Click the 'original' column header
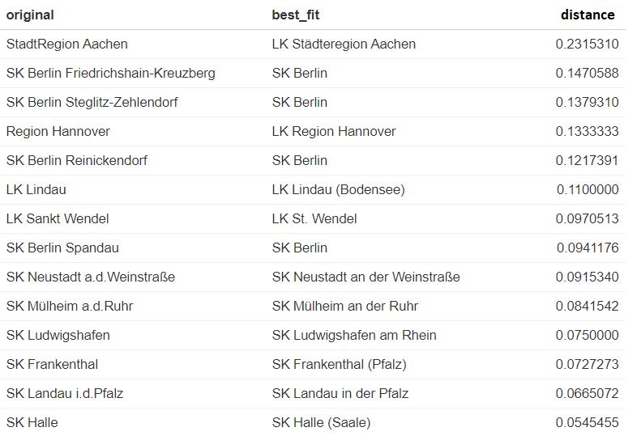Viewport: 637px width, 436px height. [x=30, y=15]
